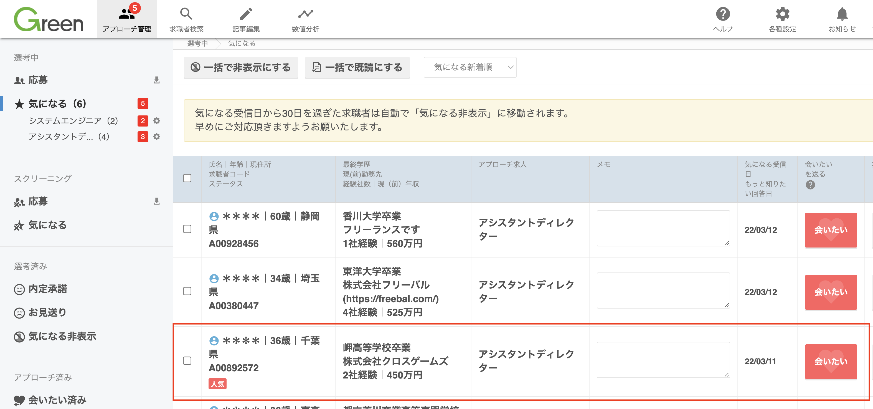Toggle the select-all checkbox in table header

coord(187,178)
